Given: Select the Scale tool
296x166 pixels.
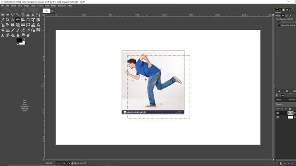Looking at the screenshot, I should pos(2,25).
